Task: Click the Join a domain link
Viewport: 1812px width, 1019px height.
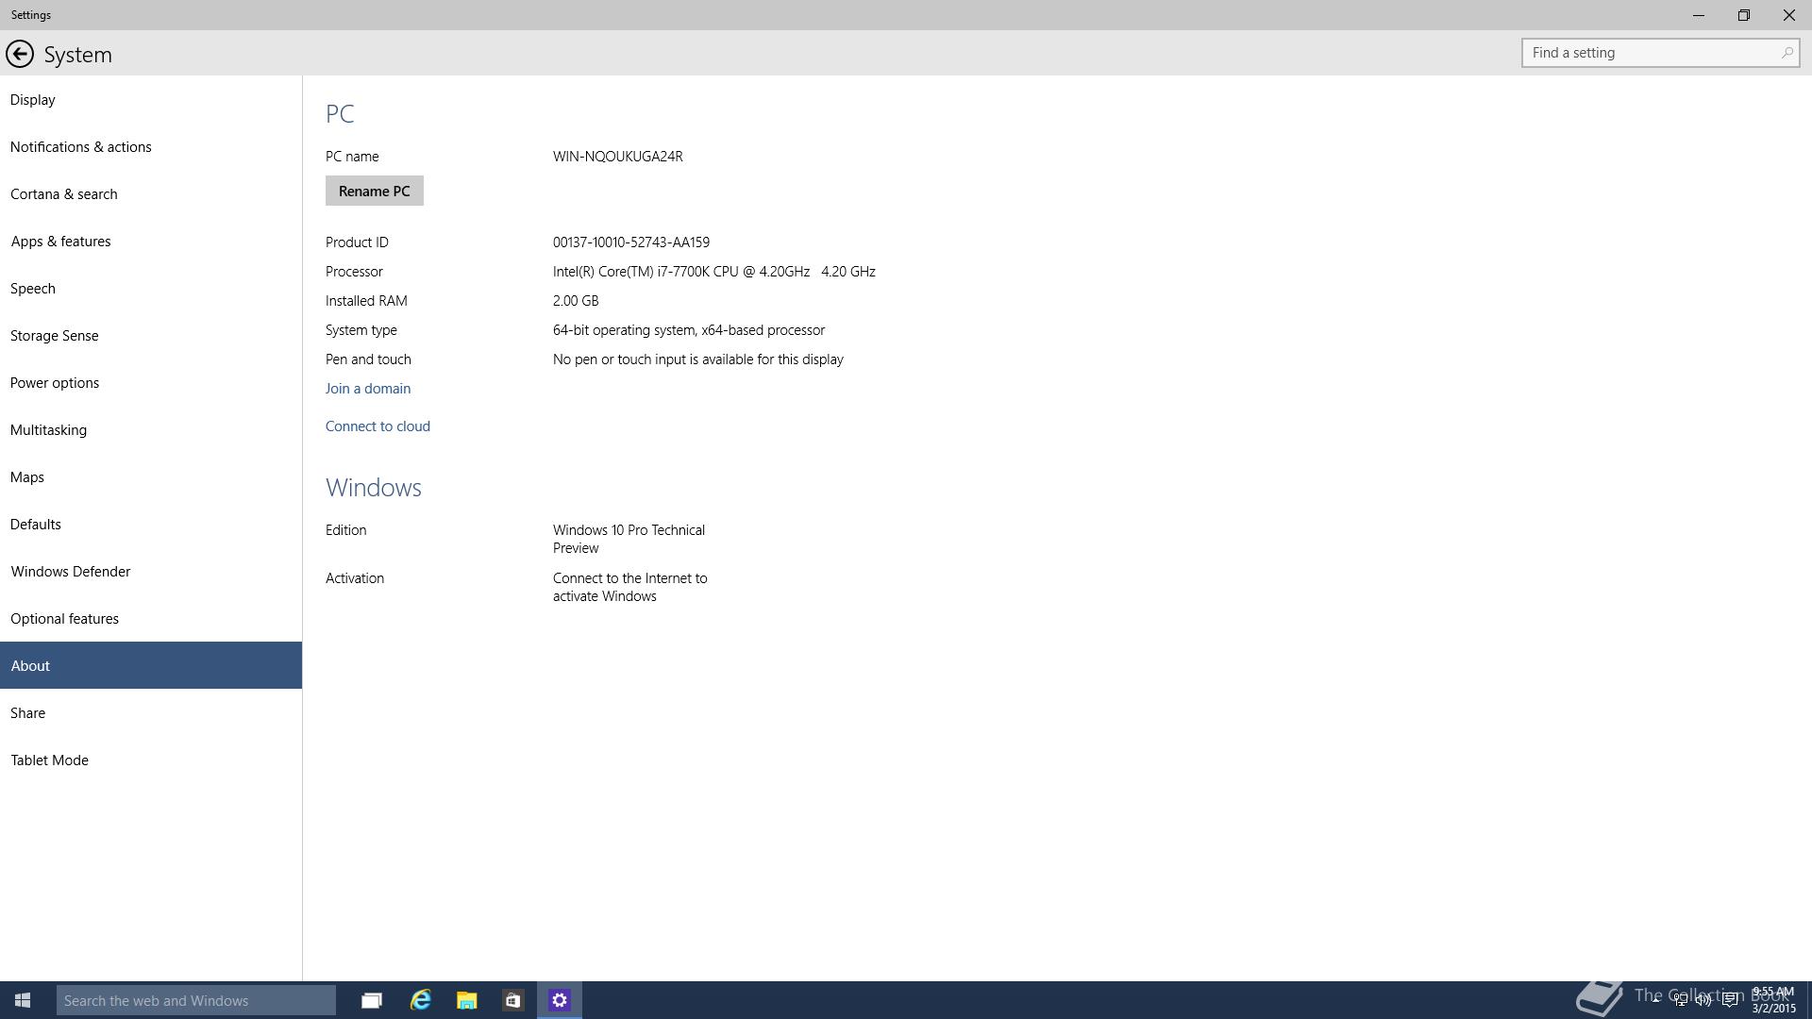Action: [x=368, y=388]
